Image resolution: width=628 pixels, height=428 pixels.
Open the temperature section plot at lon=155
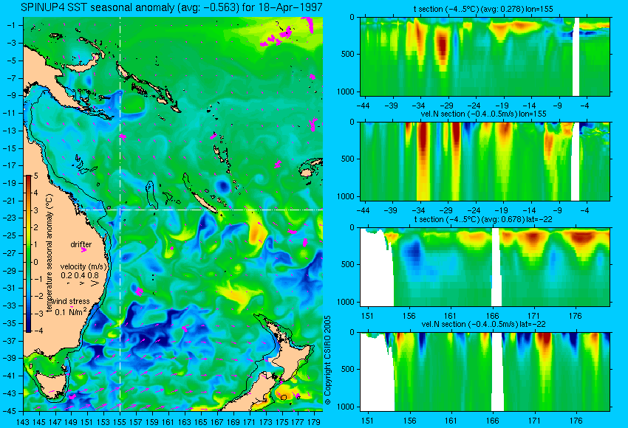coord(485,56)
